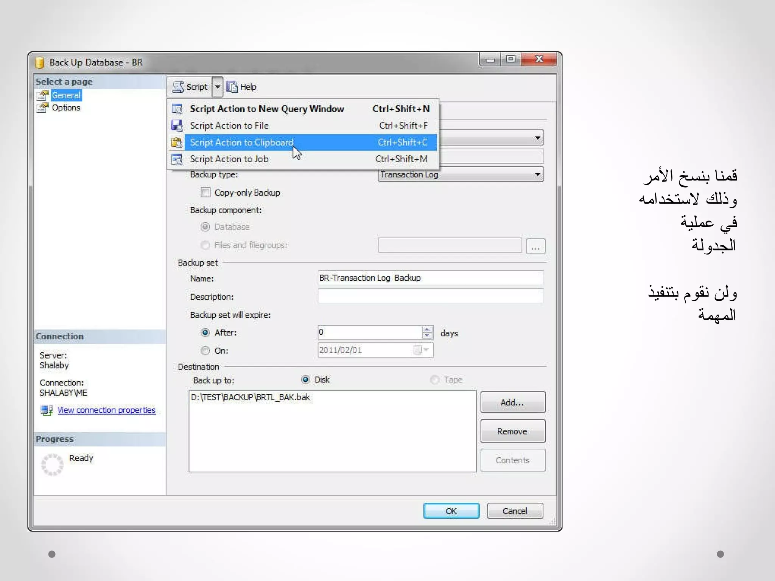Enable the Copy-only Backup checkbox
Screen dimensions: 775x581
[x=205, y=193]
